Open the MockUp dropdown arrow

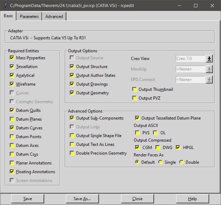(x=209, y=69)
